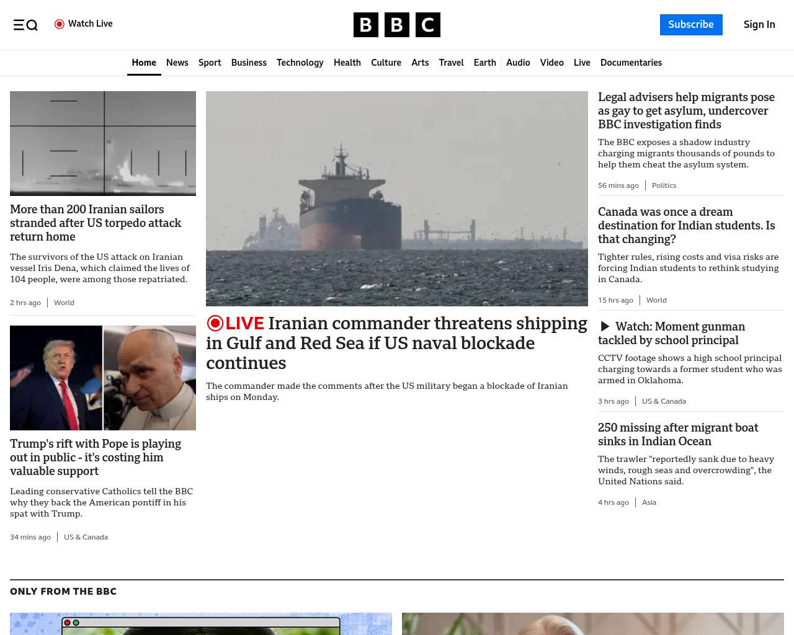
Task: Open the Canada Indian students article
Action: (686, 226)
